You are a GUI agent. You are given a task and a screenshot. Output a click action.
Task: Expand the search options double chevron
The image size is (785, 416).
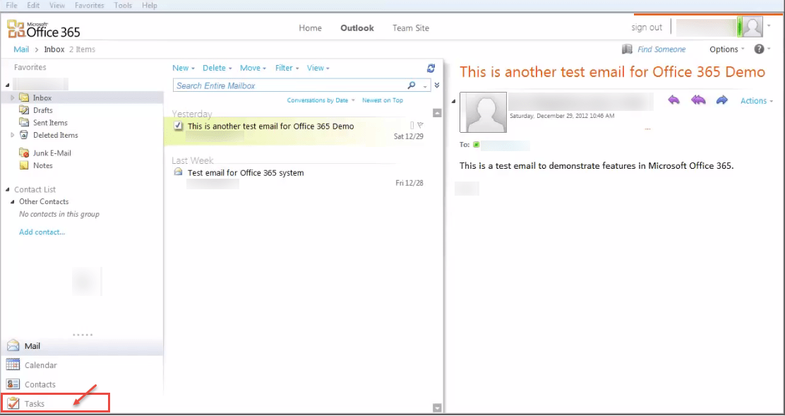point(437,85)
